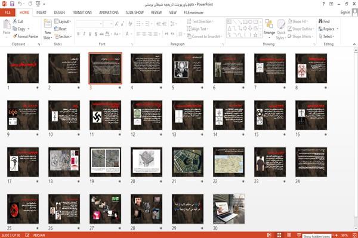Viewport: 358px width, 238px height.
Task: Open the font name combo box
Action: click(89, 24)
